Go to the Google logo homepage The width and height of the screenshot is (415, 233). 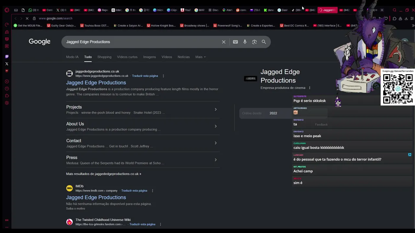(x=40, y=42)
